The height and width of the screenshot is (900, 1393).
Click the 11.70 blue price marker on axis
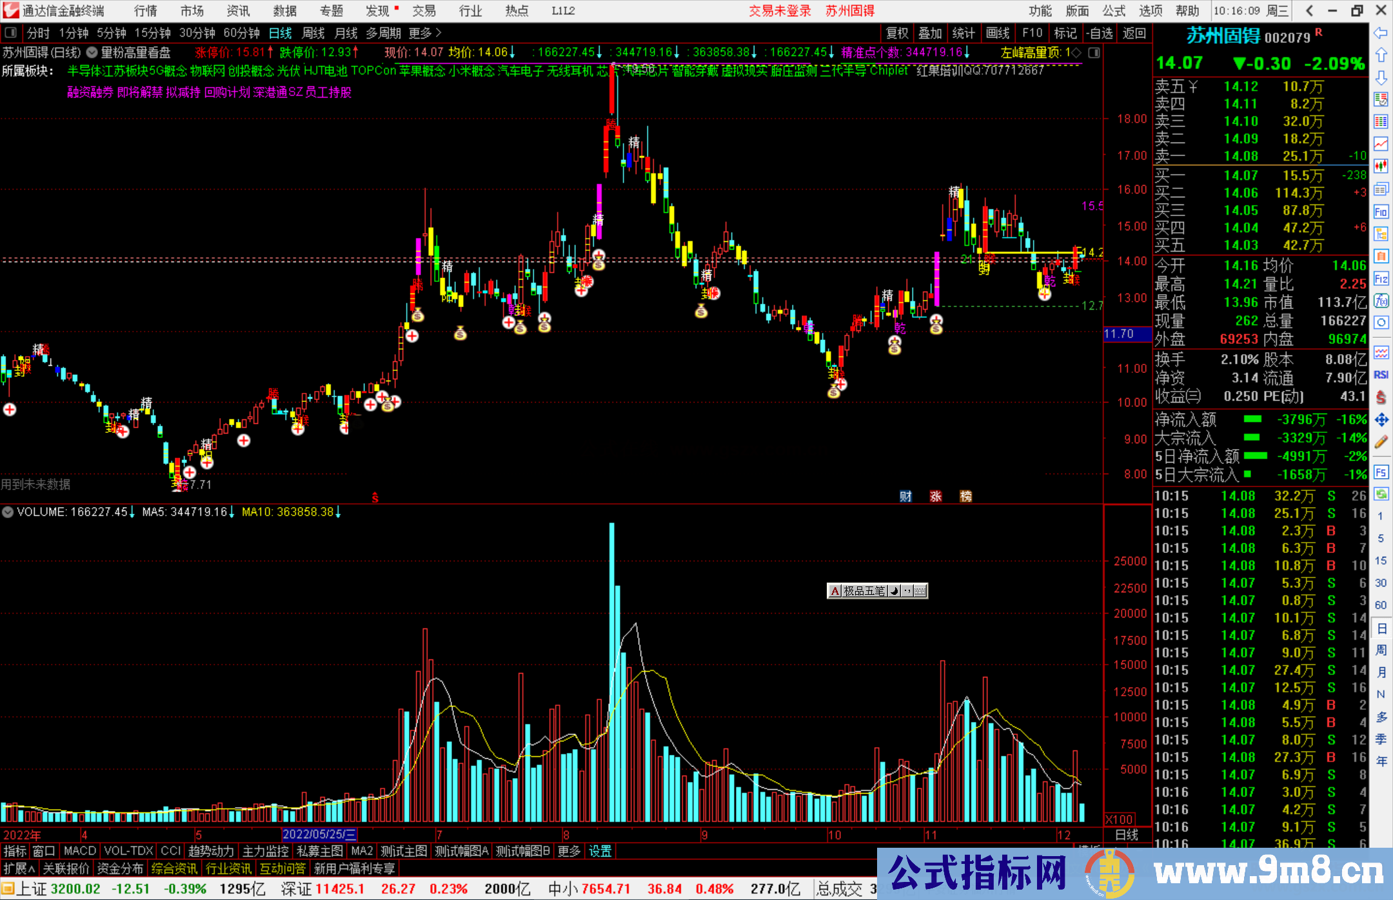coord(1126,334)
